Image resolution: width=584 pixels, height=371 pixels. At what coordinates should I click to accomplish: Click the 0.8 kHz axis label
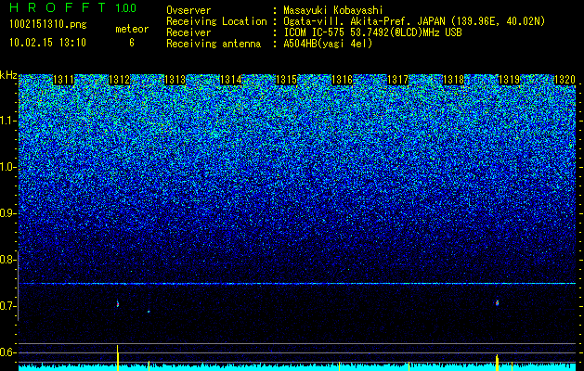pyautogui.click(x=7, y=260)
